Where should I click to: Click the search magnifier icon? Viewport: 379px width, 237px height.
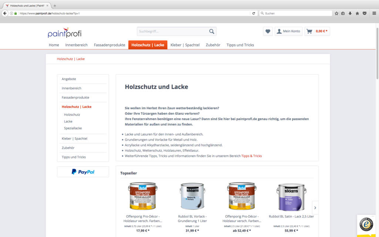click(x=211, y=31)
